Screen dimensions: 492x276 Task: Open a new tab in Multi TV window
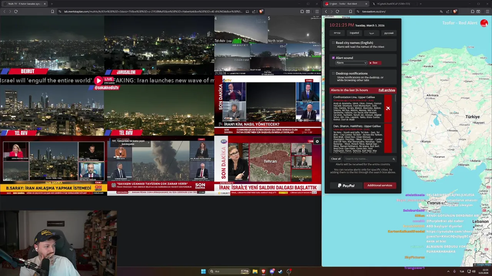[52, 4]
